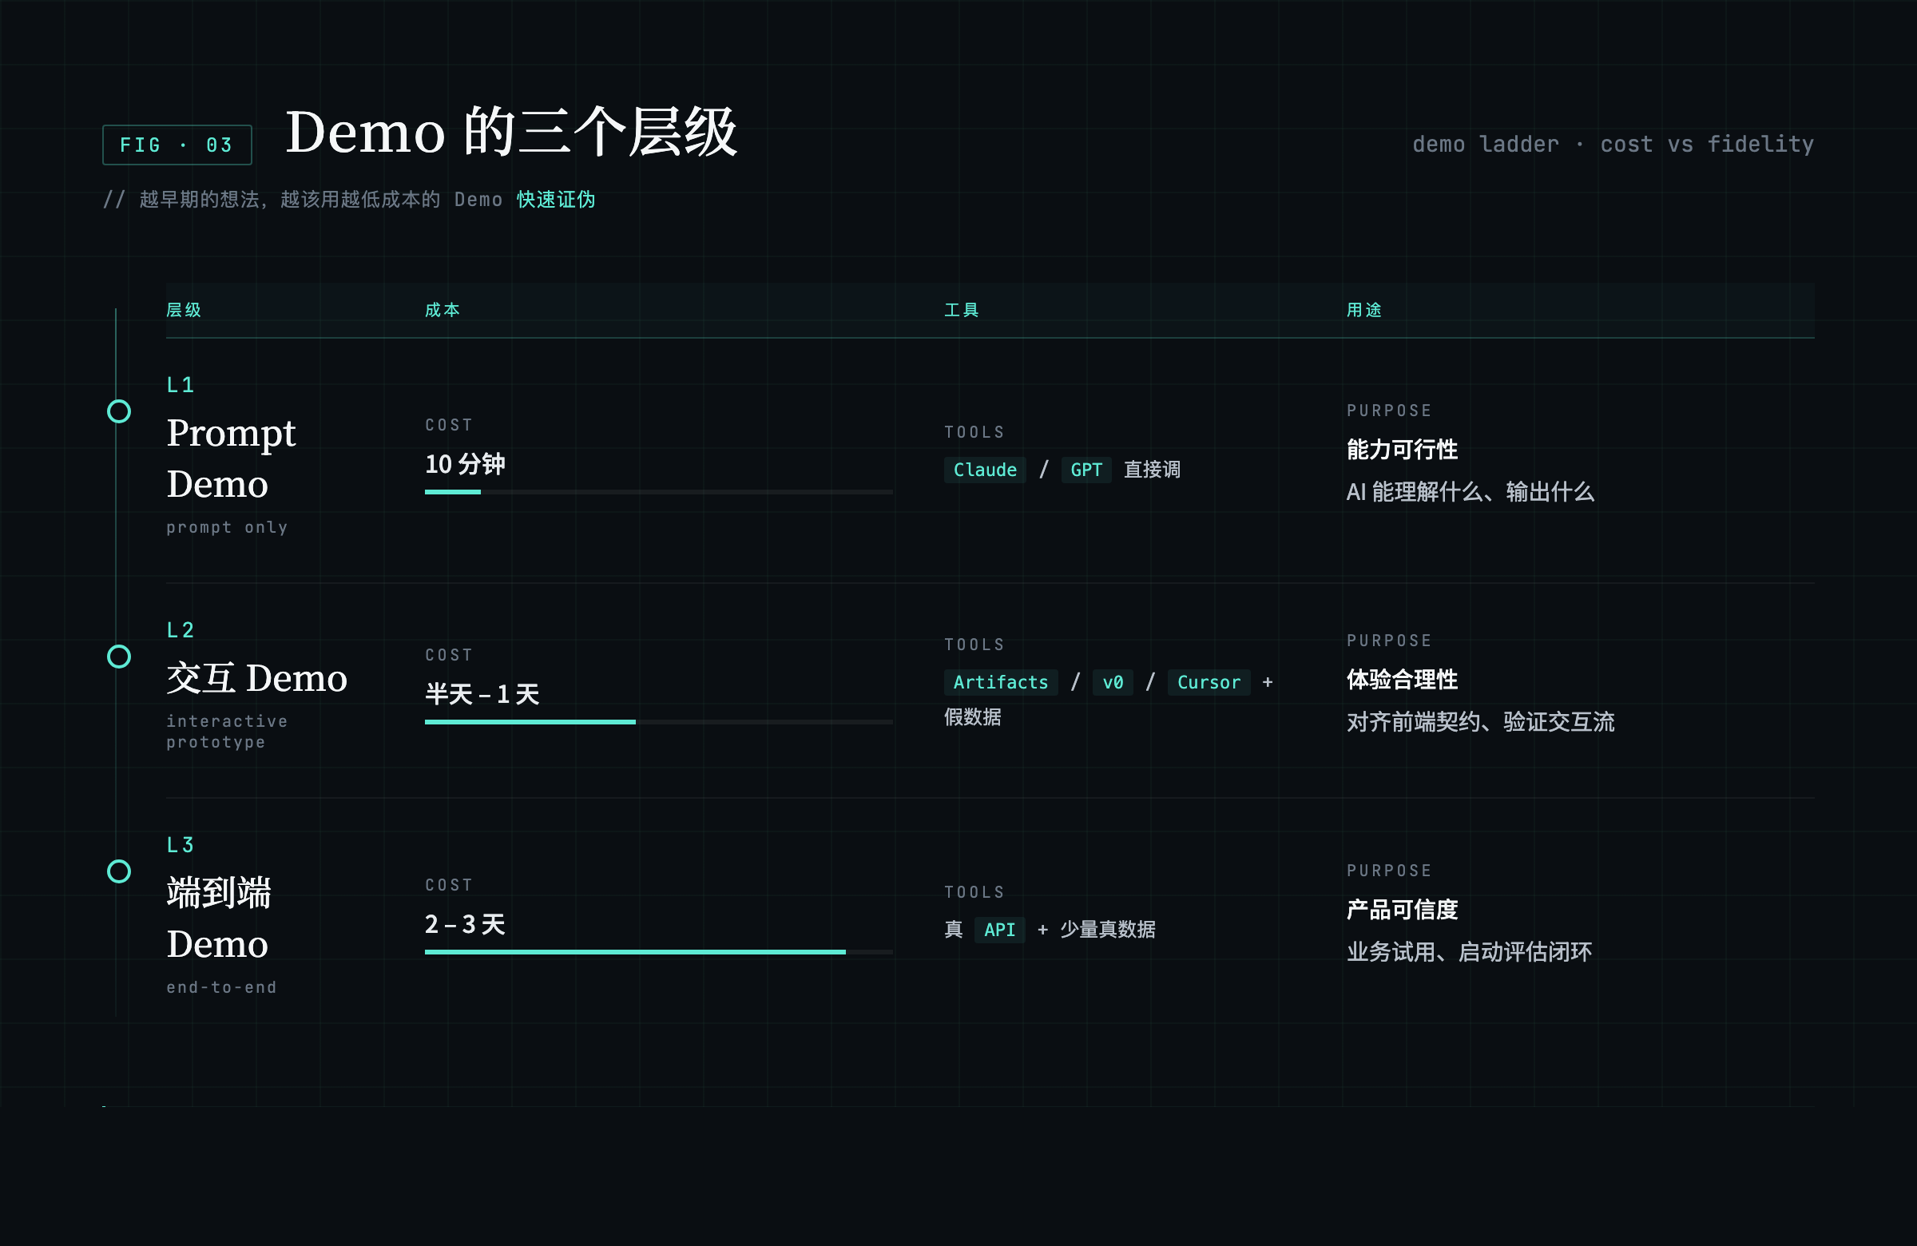Screen dimensions: 1917x1246
Task: Click the 2–3天 cost progress bar
Action: [658, 952]
